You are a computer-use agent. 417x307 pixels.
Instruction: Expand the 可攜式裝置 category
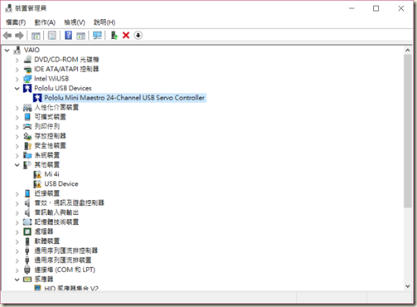click(17, 117)
